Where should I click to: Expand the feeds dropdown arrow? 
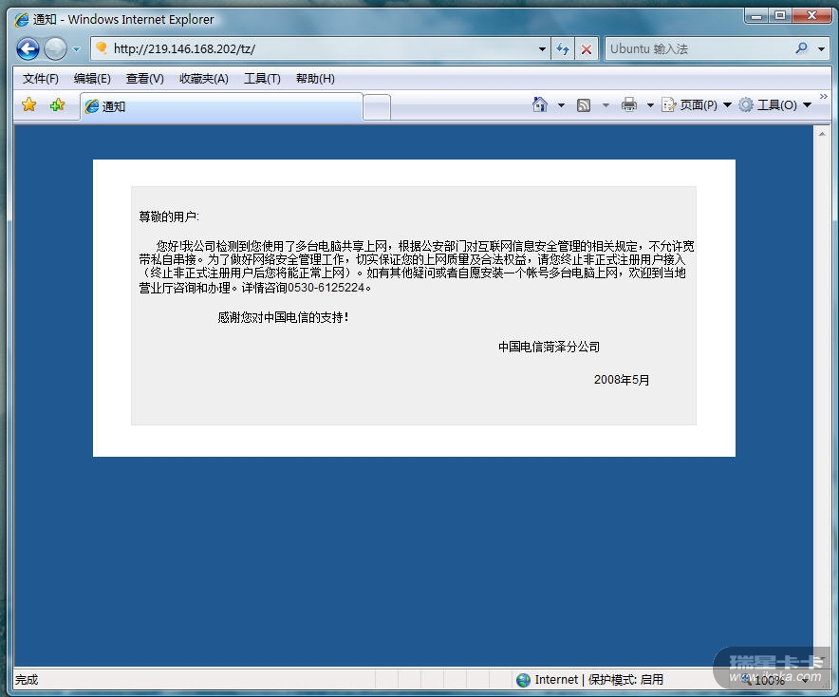point(606,105)
